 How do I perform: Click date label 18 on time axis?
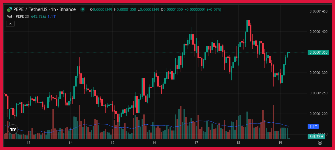[x=238, y=143]
